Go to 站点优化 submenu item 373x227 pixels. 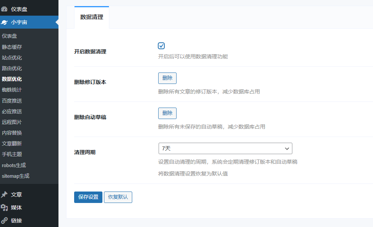[x=12, y=58]
